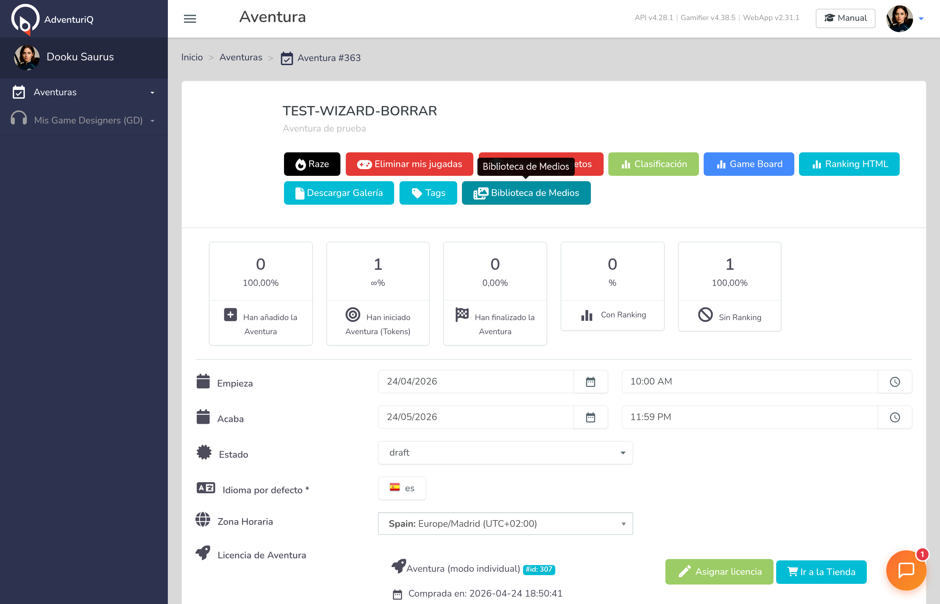Click Eliminar mis jugadas button

409,164
